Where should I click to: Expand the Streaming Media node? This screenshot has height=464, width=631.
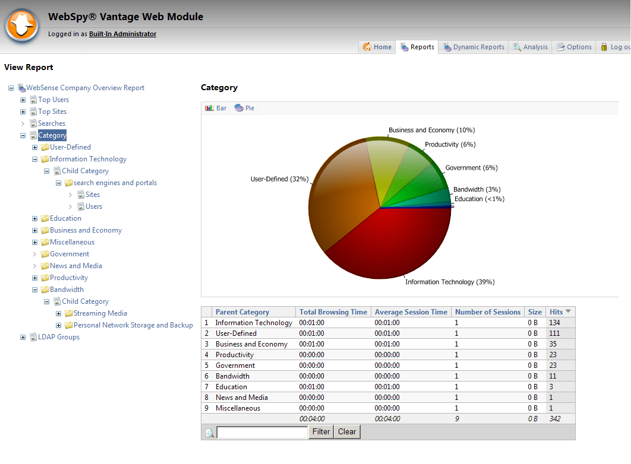pyautogui.click(x=58, y=313)
